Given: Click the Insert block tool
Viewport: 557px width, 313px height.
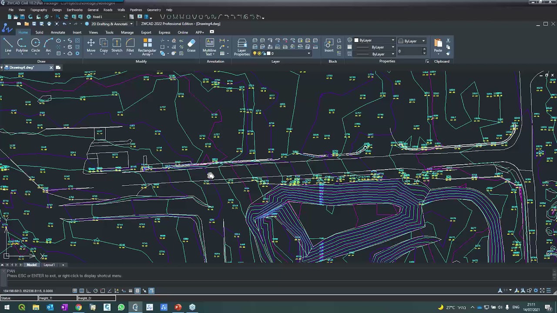Looking at the screenshot, I should (329, 46).
